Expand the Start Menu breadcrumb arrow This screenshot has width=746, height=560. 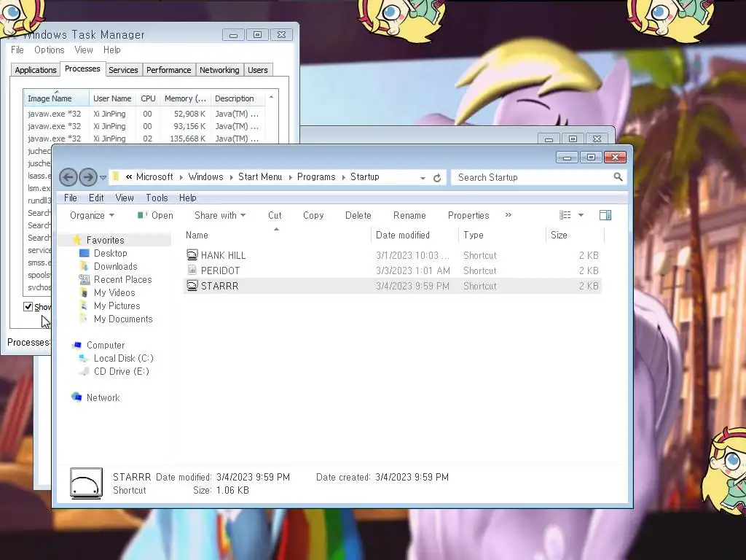click(290, 177)
